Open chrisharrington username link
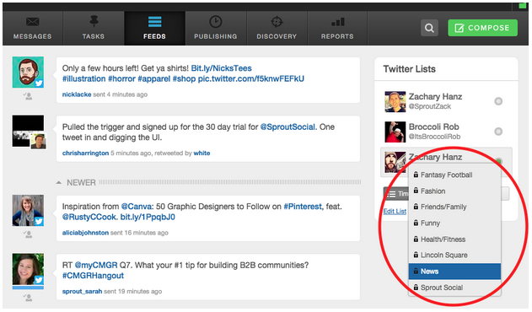 point(85,153)
